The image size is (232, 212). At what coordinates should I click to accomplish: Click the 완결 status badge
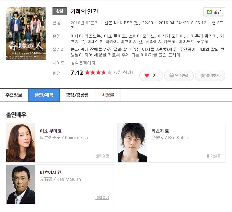pyautogui.click(x=59, y=11)
